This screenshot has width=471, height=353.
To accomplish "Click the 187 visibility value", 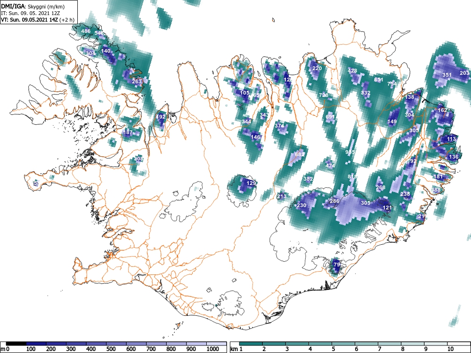I will [128, 132].
